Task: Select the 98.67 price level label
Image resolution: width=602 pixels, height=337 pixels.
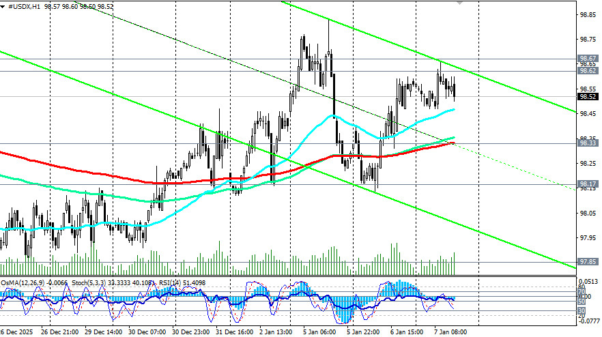Action: click(x=588, y=59)
